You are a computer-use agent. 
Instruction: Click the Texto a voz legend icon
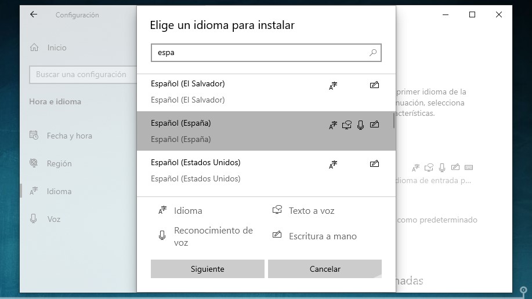click(x=277, y=210)
